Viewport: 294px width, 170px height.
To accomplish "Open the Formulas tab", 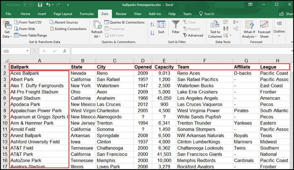I will point(87,14).
